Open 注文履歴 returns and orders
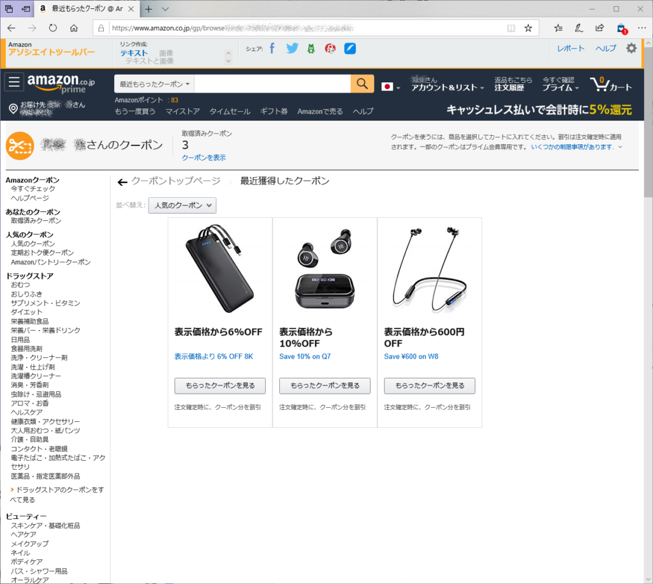Viewport: 653px width, 584px height. tap(513, 84)
